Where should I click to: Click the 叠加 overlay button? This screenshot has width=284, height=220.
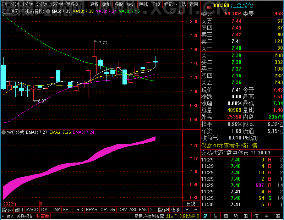click(x=106, y=4)
